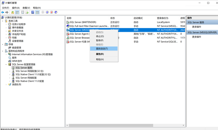218x130 pixels.
Task: Choose 帮助(H) in the context menu
Action: [x=104, y=59]
